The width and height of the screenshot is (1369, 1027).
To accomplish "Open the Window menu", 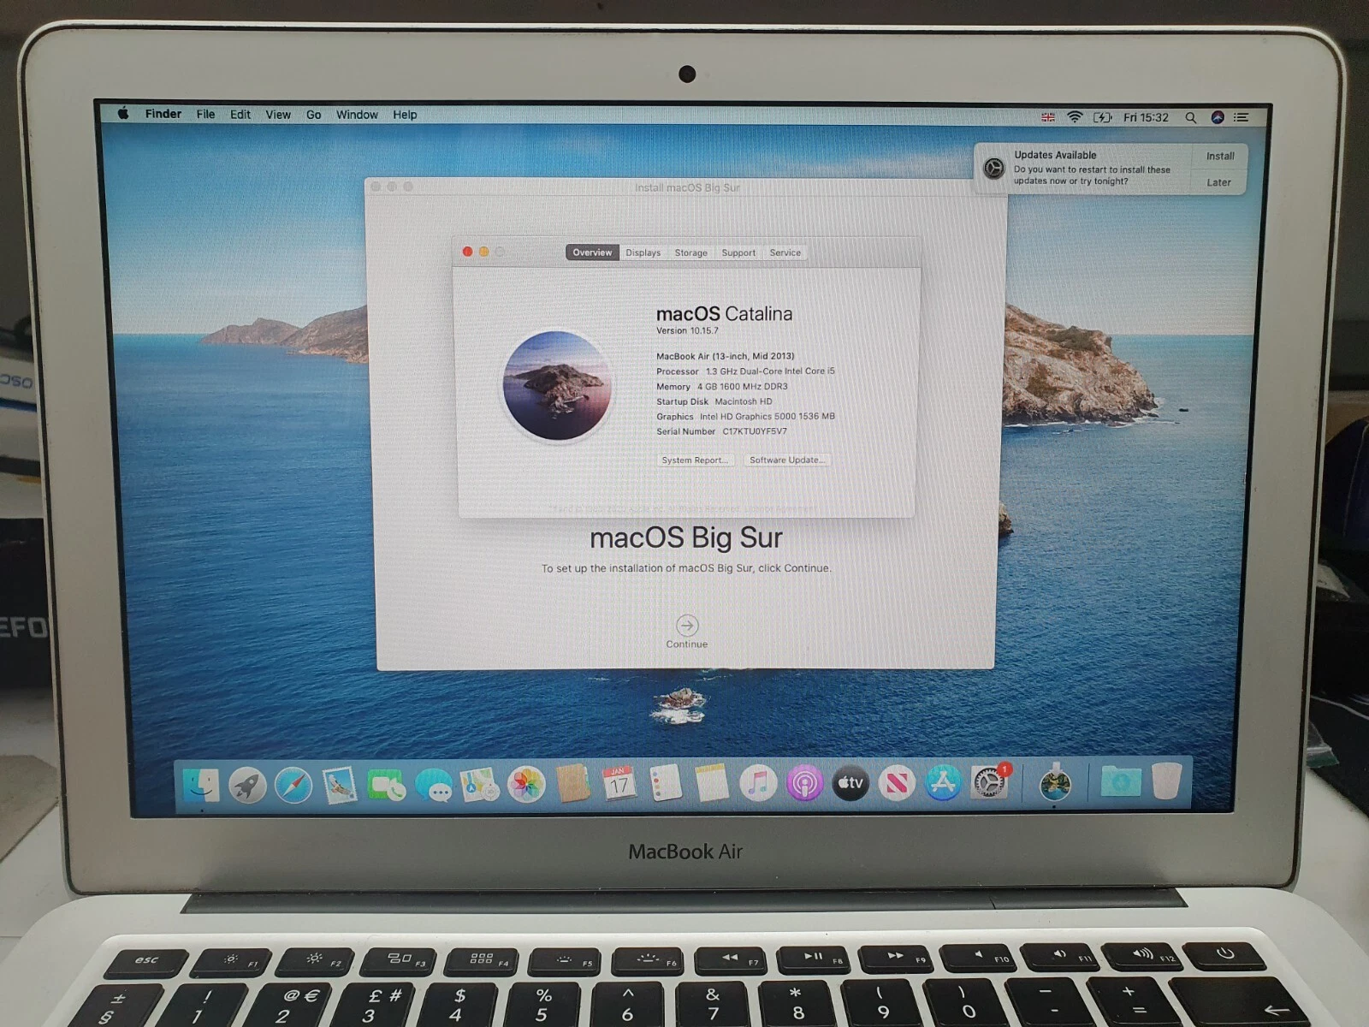I will [357, 115].
